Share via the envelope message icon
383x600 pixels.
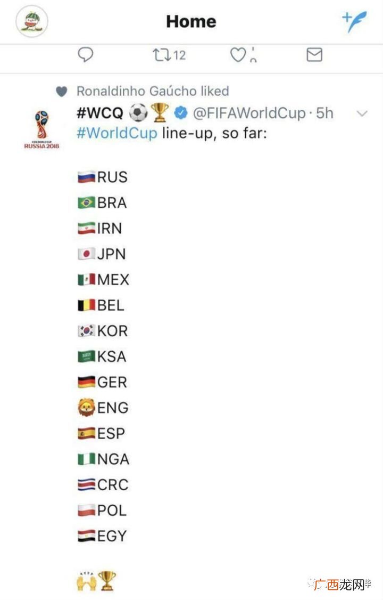point(315,55)
